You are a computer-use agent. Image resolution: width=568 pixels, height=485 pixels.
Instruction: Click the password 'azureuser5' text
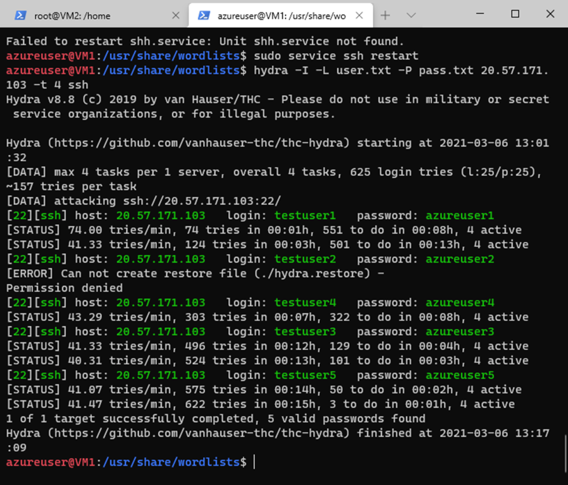tap(460, 375)
